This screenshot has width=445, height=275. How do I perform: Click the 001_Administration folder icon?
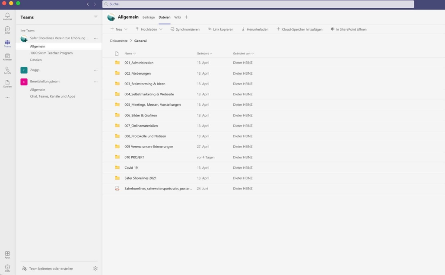(x=117, y=62)
